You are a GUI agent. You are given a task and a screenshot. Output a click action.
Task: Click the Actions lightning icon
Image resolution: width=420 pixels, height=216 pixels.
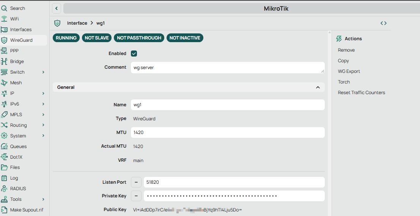(339, 39)
